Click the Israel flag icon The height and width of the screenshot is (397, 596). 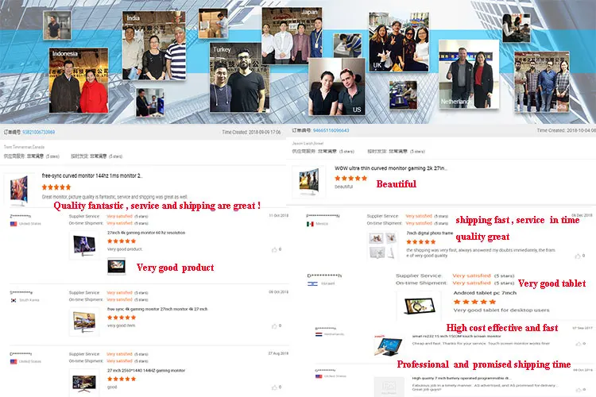pyautogui.click(x=312, y=283)
